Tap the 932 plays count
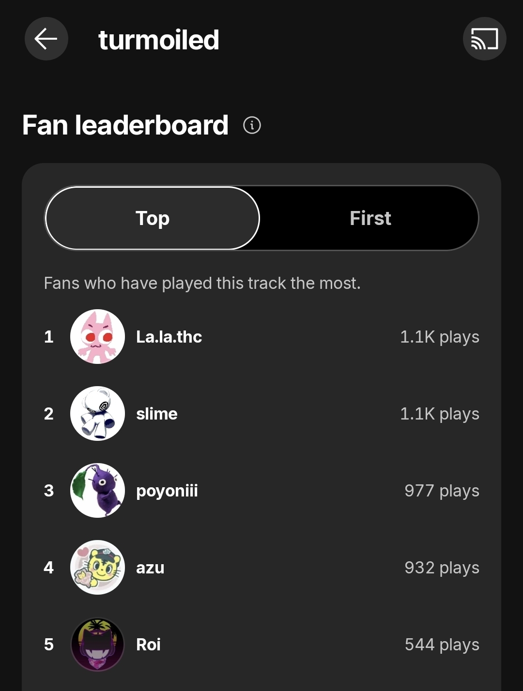The height and width of the screenshot is (691, 523). click(x=442, y=568)
